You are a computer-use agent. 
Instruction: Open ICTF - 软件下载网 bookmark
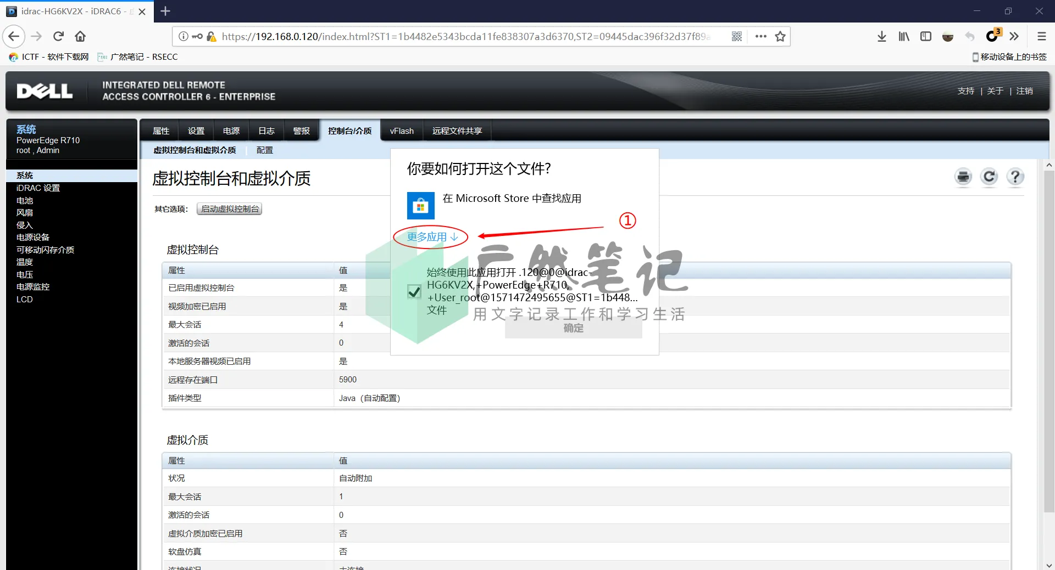(49, 57)
